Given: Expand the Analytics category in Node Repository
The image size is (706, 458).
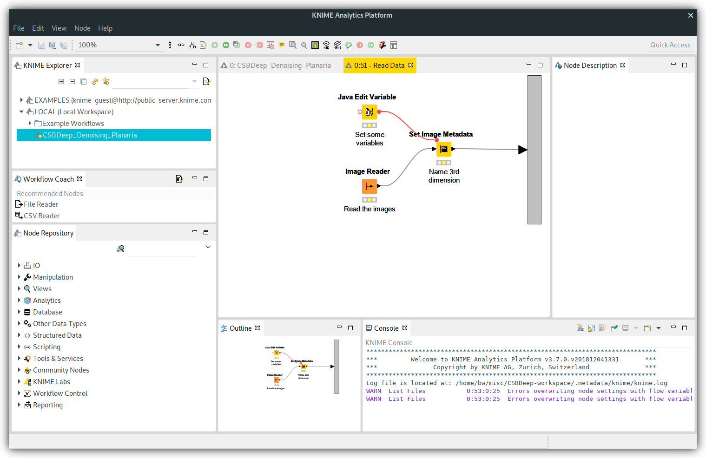Looking at the screenshot, I should click(19, 301).
